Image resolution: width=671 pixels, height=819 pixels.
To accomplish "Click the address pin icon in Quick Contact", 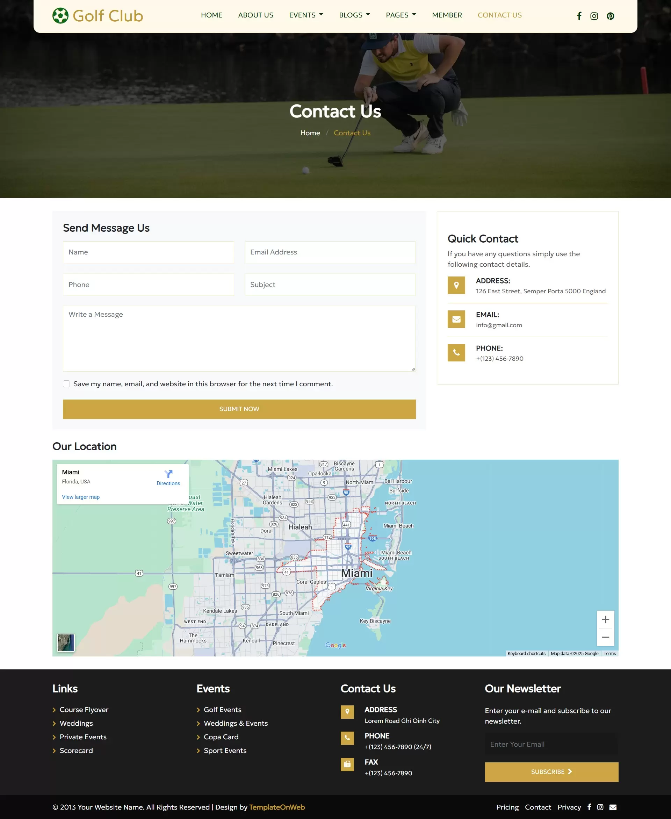I will (x=456, y=286).
